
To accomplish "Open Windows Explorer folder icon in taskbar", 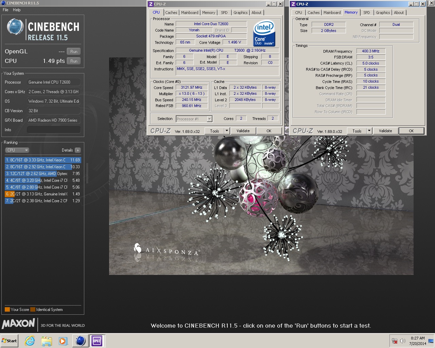I will click(47, 341).
